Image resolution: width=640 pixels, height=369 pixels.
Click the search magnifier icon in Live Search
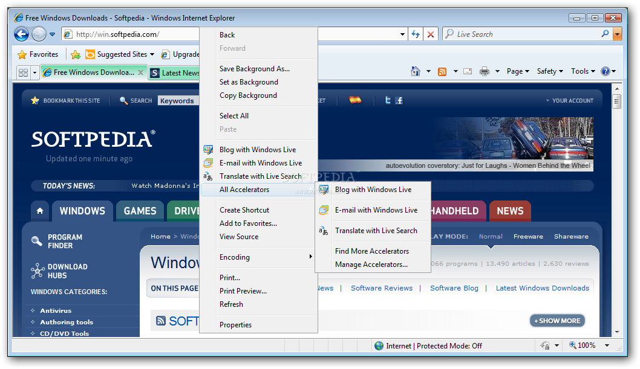coord(606,34)
